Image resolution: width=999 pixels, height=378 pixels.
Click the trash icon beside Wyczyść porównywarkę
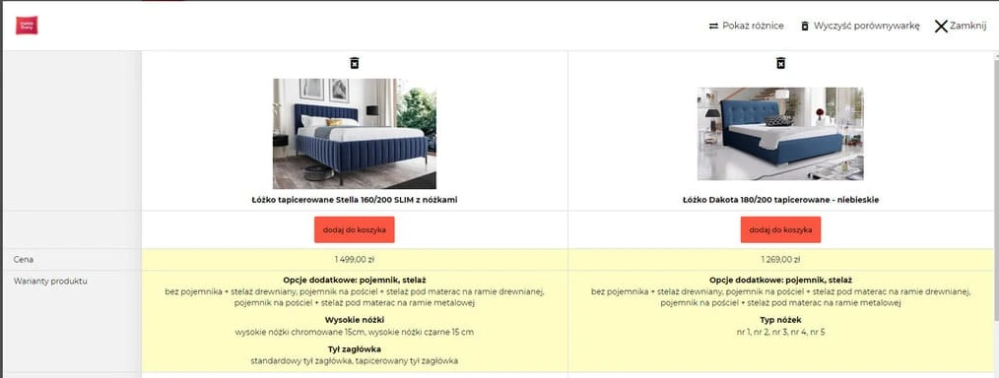pyautogui.click(x=805, y=27)
